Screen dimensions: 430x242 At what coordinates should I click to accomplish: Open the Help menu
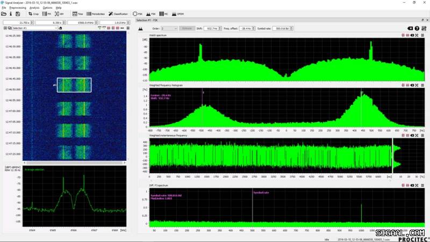59,8
